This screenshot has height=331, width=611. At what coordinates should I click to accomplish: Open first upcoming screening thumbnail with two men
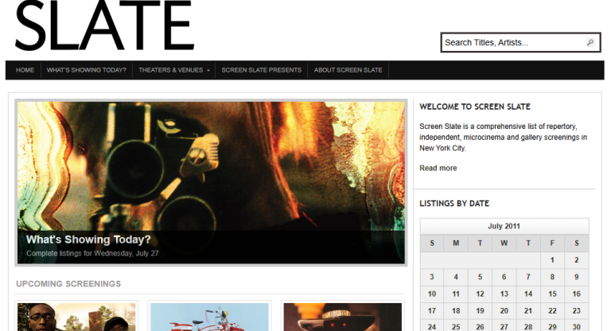pos(76,317)
